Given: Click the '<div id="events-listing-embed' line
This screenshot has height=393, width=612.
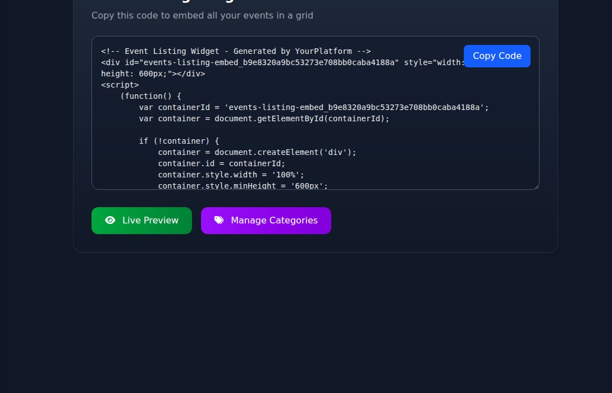Looking at the screenshot, I should pos(283,62).
